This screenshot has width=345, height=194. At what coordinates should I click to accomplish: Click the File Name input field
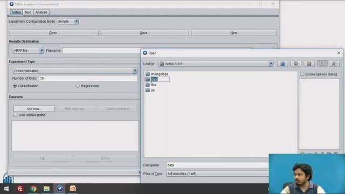pyautogui.click(x=217, y=165)
